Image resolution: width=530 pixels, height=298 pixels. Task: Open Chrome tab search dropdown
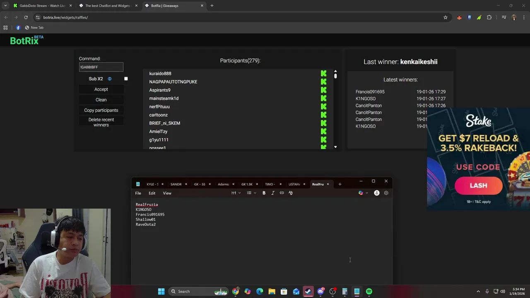pos(5,6)
